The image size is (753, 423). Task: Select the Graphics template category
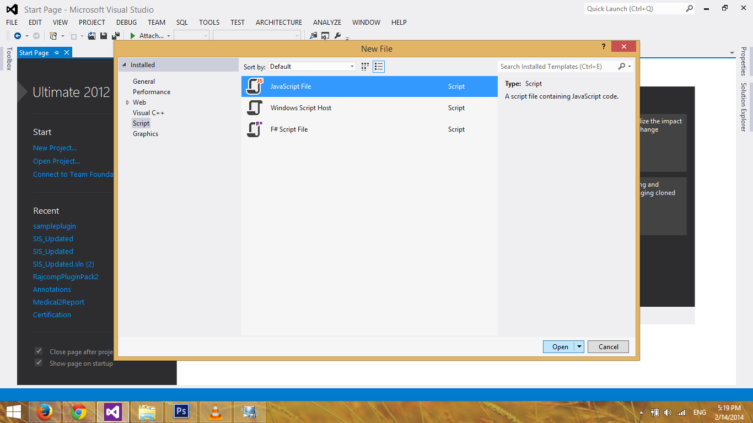(x=146, y=134)
